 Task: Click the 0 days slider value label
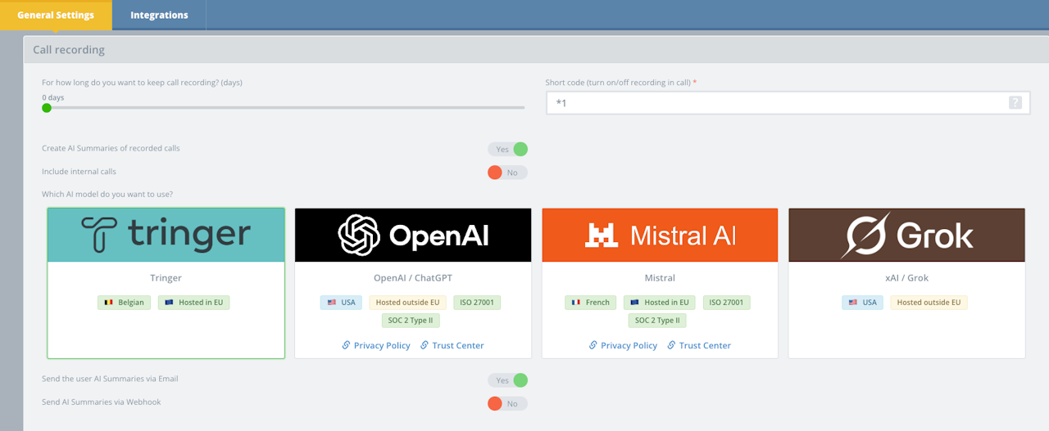point(53,97)
